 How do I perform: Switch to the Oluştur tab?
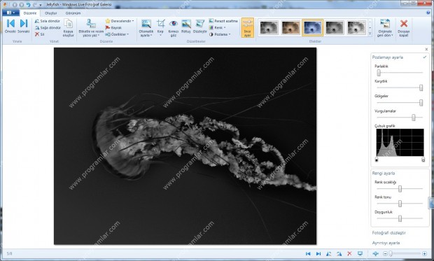click(x=51, y=13)
